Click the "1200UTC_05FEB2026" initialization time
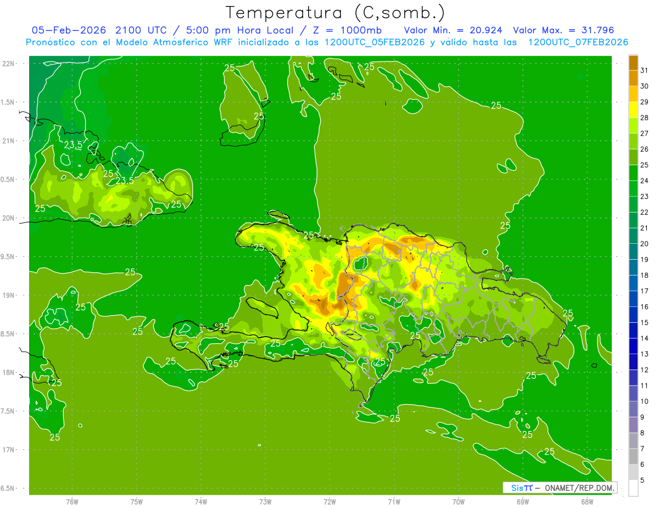This screenshot has width=659, height=509. point(375,42)
